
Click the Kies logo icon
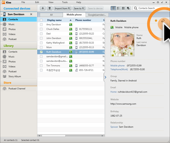(x=3, y=2)
